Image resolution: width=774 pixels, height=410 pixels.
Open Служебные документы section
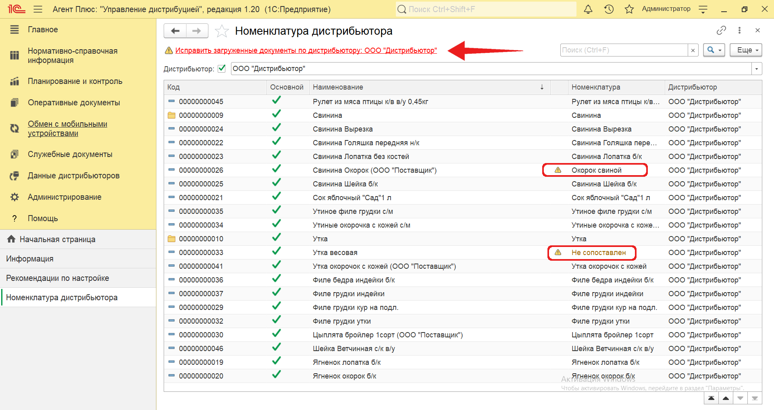[x=70, y=154]
